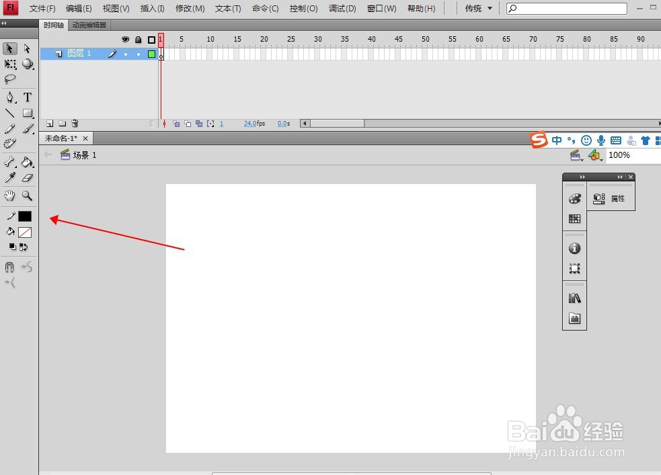
Task: Click the black and white default colors icon
Action: (x=13, y=247)
